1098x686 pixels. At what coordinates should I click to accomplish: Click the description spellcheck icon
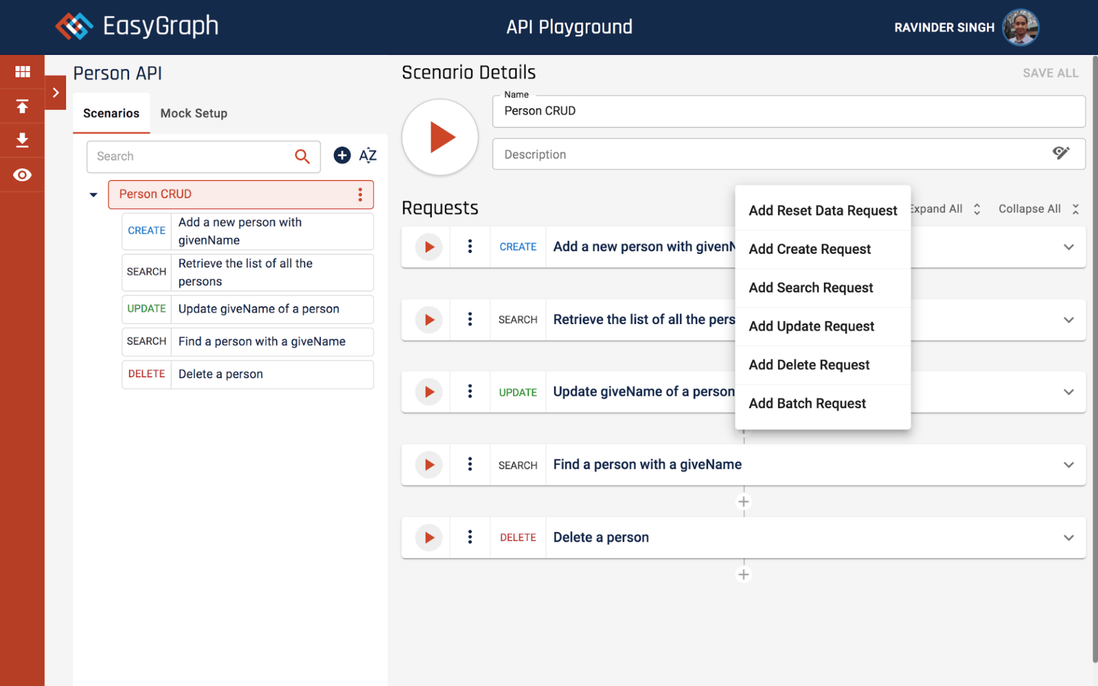(1061, 153)
